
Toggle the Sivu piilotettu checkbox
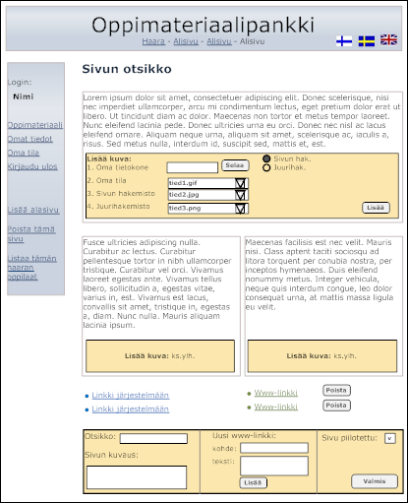click(390, 439)
